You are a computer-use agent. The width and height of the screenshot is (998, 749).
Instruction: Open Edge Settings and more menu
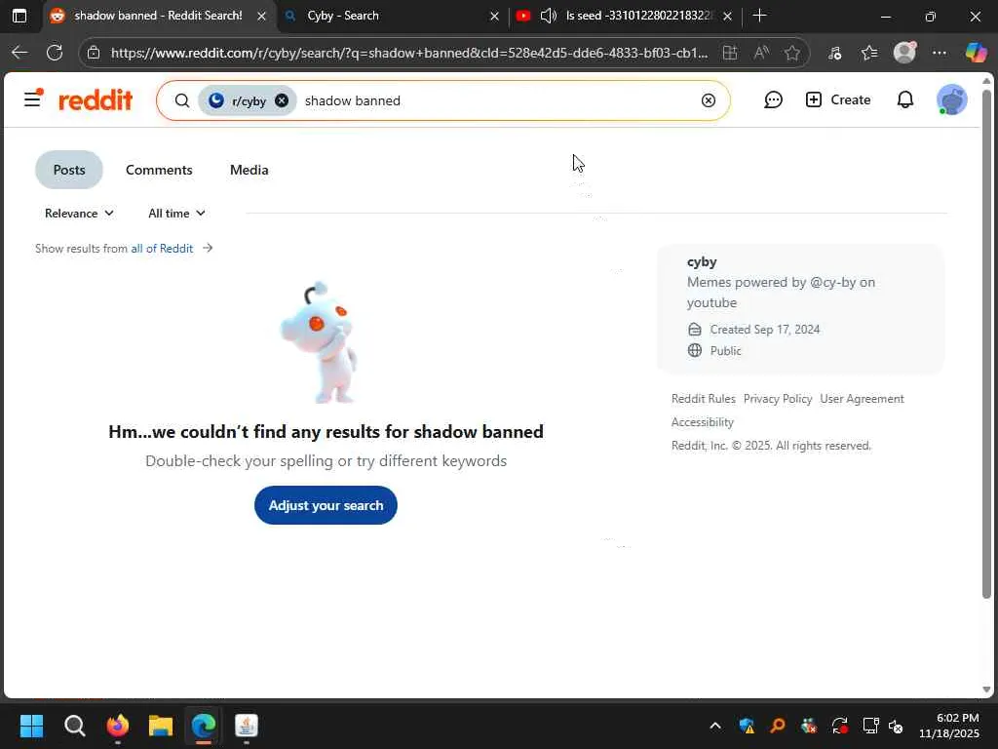click(x=939, y=53)
